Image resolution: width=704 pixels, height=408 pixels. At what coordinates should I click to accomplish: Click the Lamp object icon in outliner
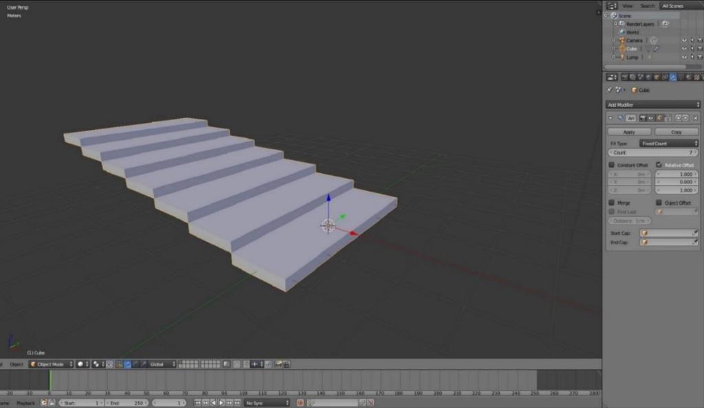[x=621, y=58]
